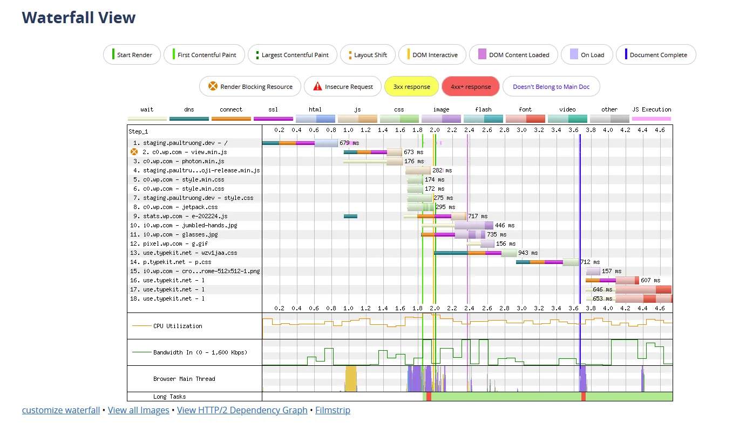Click the dns color swatch in legend

[x=189, y=119]
